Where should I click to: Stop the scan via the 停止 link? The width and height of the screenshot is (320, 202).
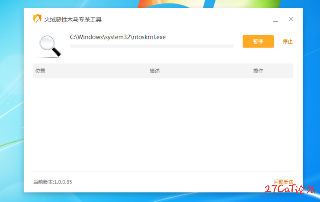coord(287,42)
